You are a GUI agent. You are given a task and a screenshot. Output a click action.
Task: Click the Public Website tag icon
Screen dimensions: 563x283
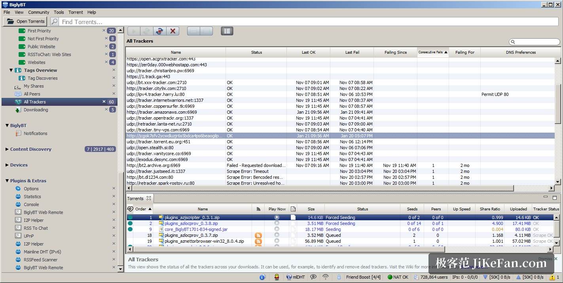tap(22, 47)
